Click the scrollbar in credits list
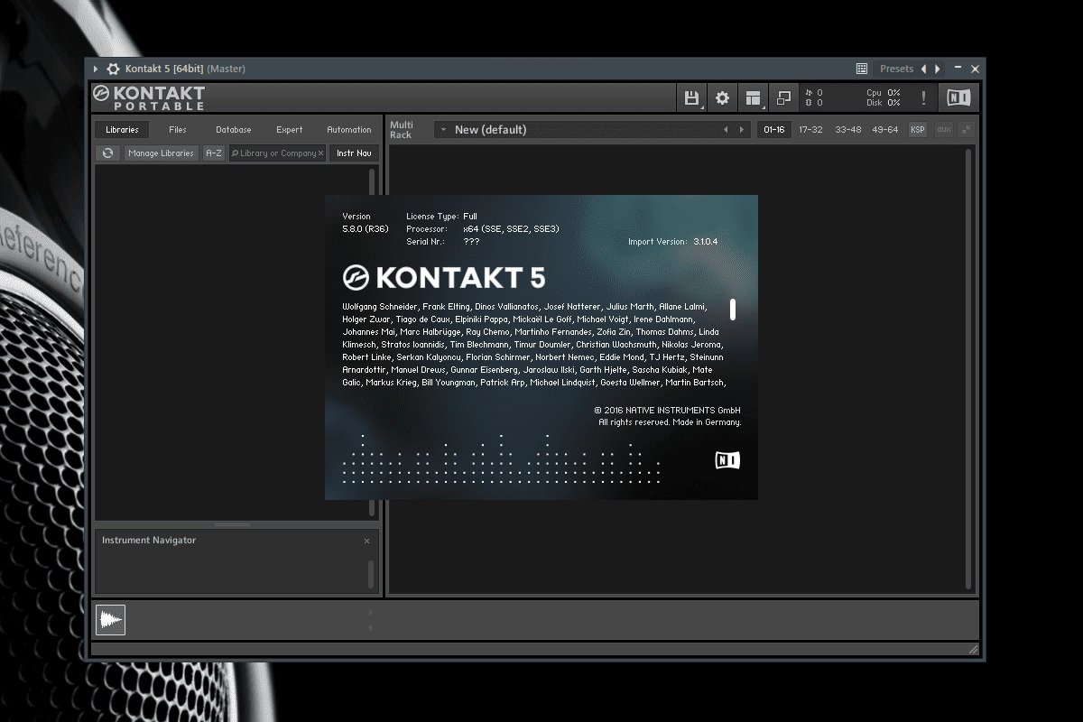Screen dimensions: 1083x722 click(733, 310)
